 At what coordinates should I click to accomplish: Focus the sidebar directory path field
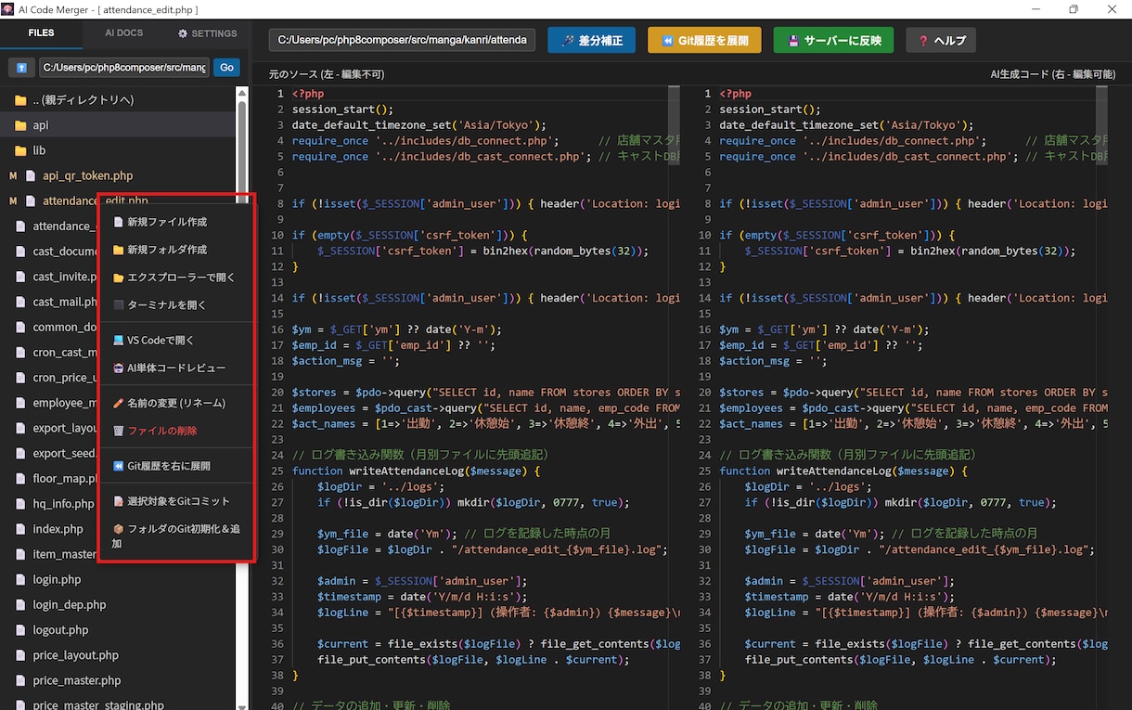tap(123, 68)
